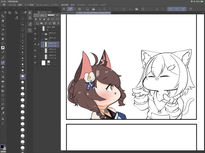Click the Undo arrow in command bar
Viewport: 205px width, 153px height.
(110, 9)
